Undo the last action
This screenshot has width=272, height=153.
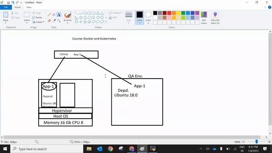[13, 3]
